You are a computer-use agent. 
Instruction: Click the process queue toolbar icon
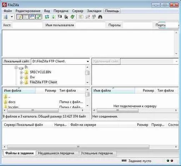[x=53, y=17]
